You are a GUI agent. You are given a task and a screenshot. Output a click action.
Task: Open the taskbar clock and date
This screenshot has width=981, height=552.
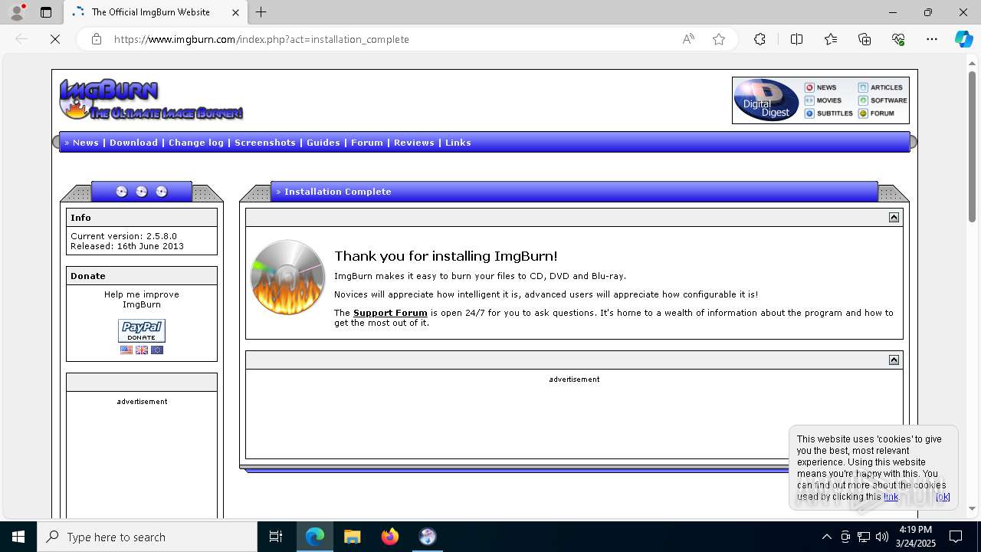[915, 537]
